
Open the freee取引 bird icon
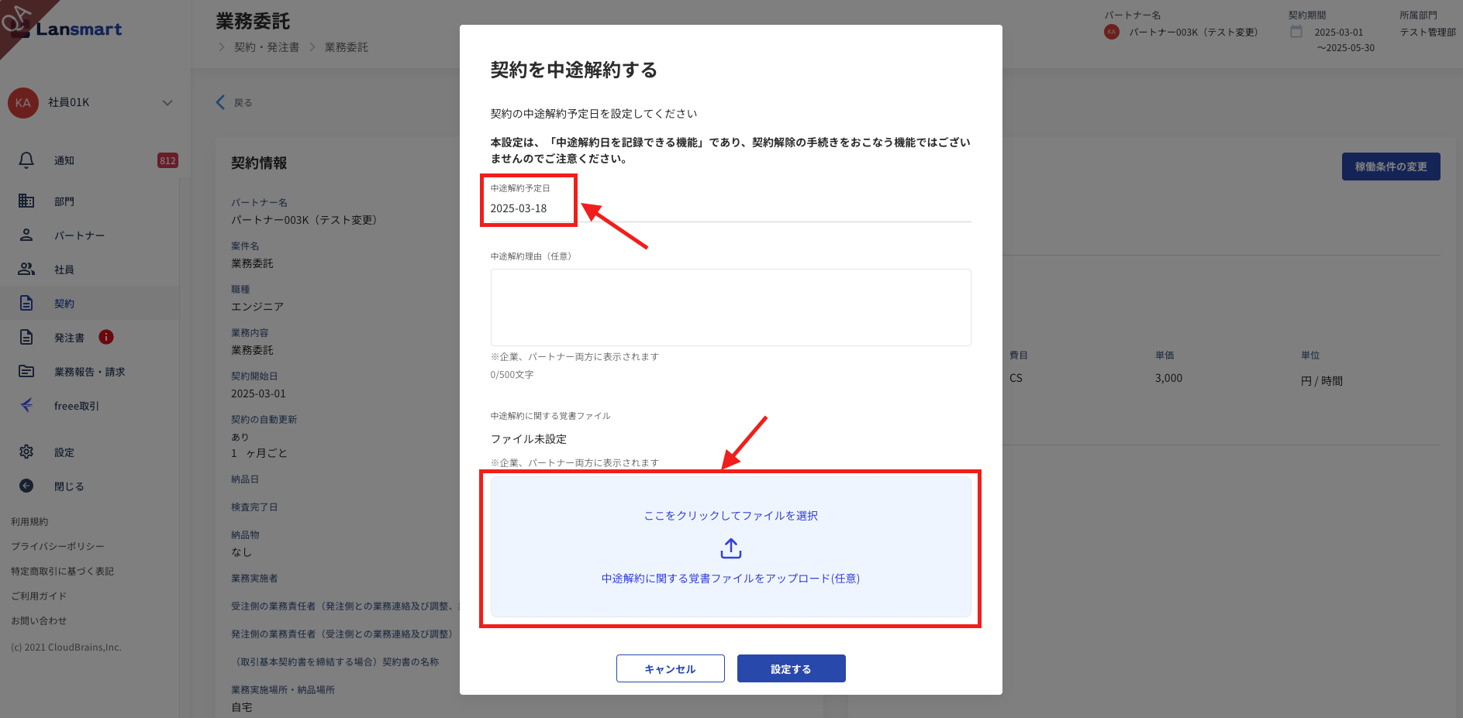[26, 405]
